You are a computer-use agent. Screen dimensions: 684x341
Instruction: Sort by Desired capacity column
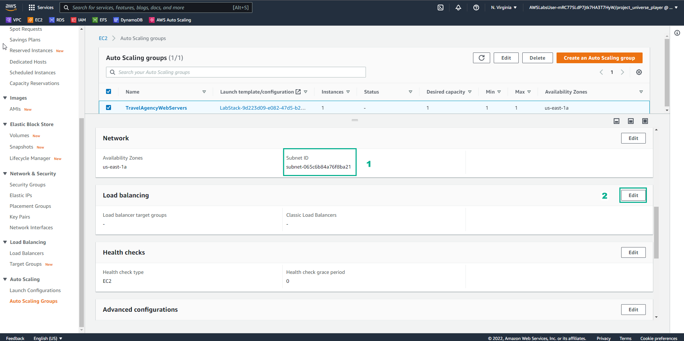click(x=470, y=92)
